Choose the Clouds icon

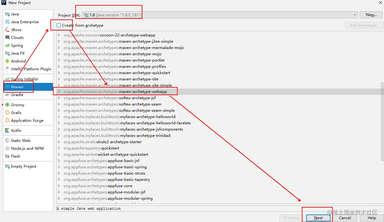[7, 38]
